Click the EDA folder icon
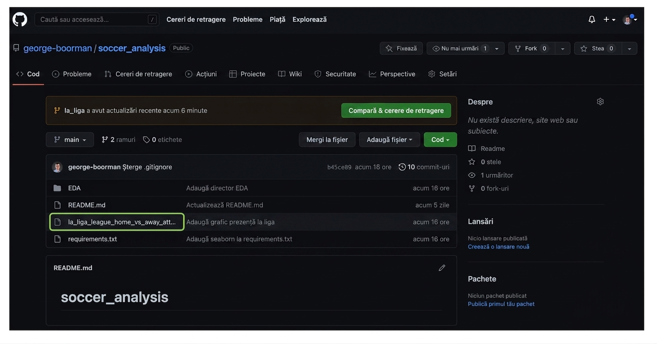The height and width of the screenshot is (344, 657). (57, 188)
